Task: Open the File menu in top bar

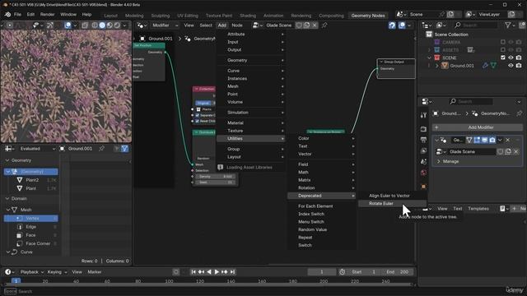Action: (x=17, y=15)
